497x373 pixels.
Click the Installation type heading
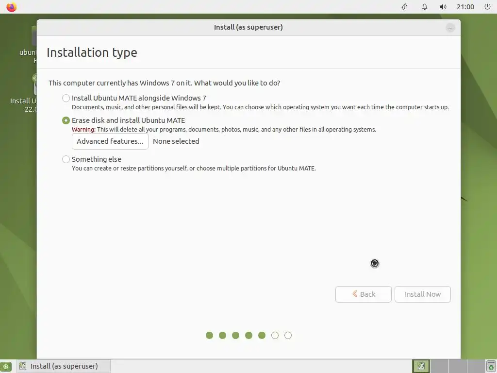coord(92,52)
